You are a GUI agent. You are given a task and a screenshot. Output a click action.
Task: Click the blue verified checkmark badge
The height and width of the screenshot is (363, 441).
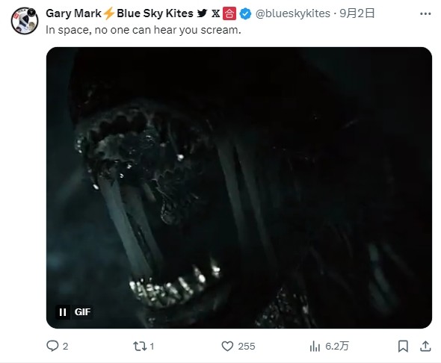245,13
